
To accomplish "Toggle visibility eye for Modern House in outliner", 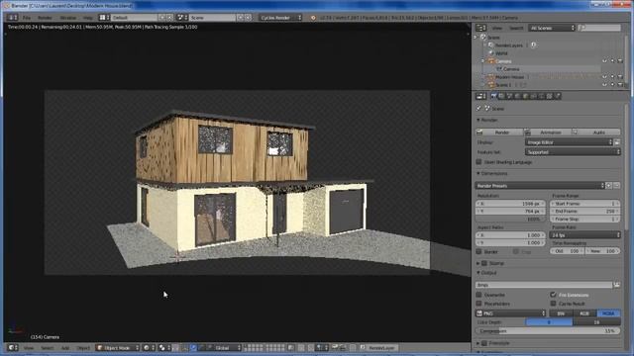I will coord(604,77).
